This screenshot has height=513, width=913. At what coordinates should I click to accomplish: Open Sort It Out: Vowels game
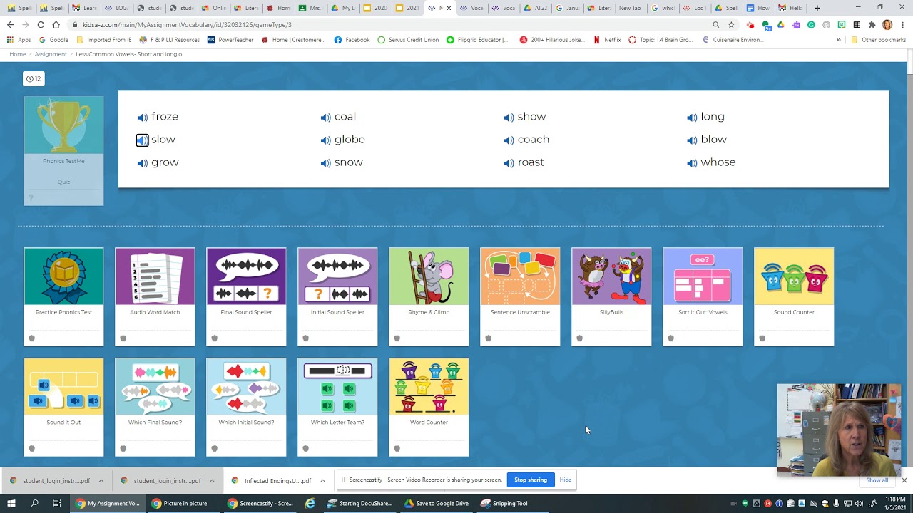click(x=703, y=296)
